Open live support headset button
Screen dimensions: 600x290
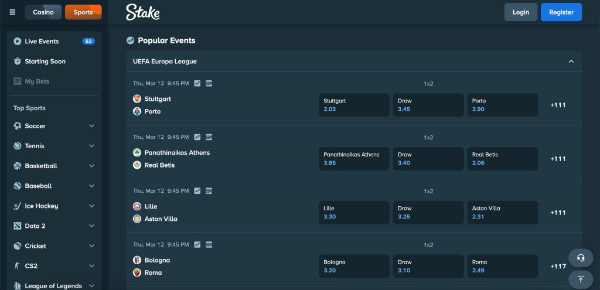[581, 258]
